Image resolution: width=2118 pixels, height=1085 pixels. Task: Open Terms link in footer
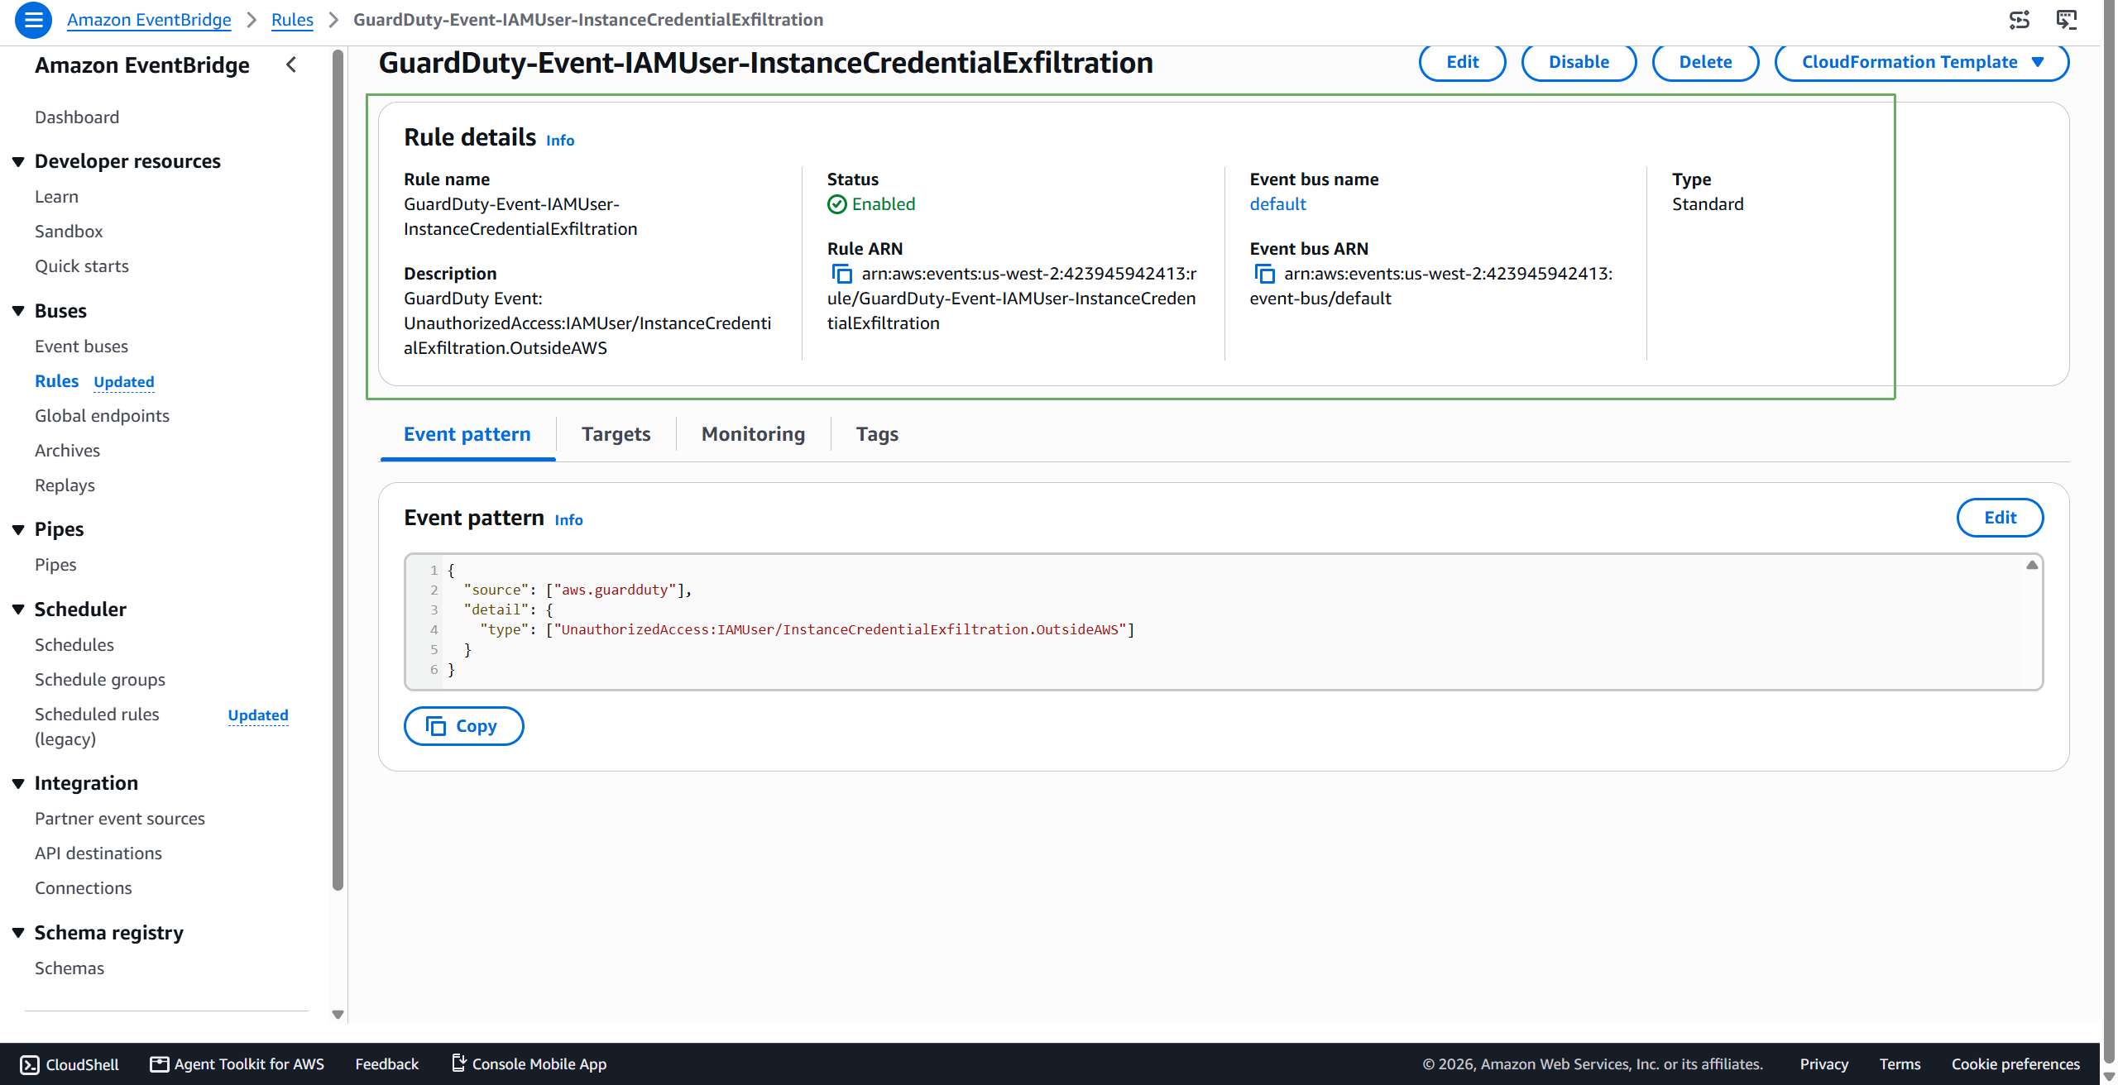[x=1900, y=1064]
